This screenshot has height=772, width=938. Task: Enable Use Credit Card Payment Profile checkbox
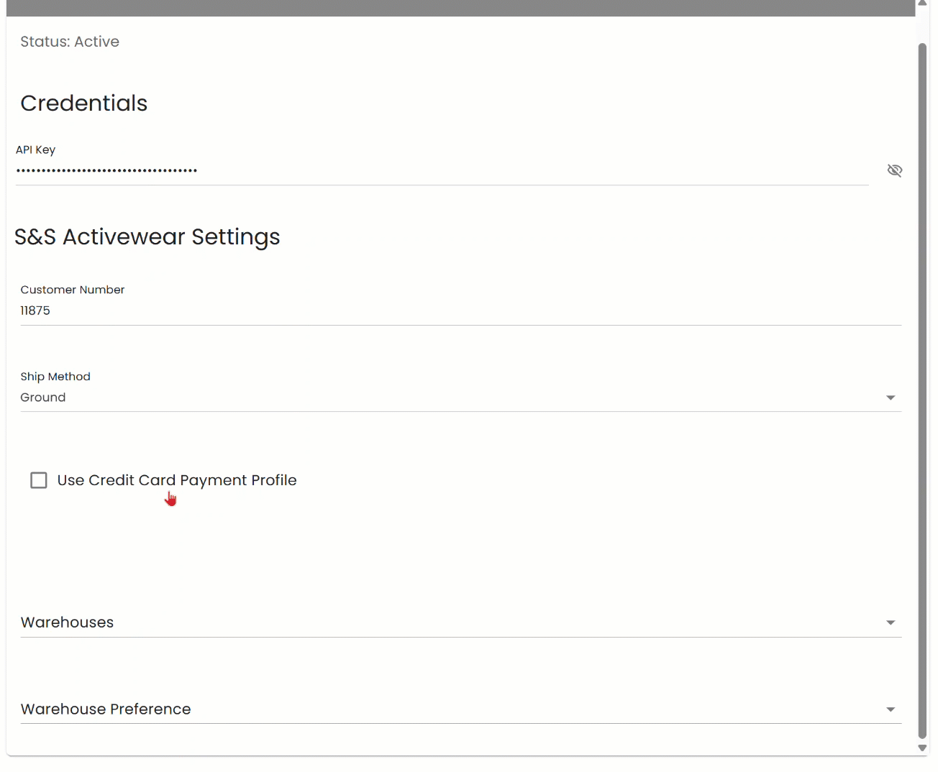pos(39,480)
